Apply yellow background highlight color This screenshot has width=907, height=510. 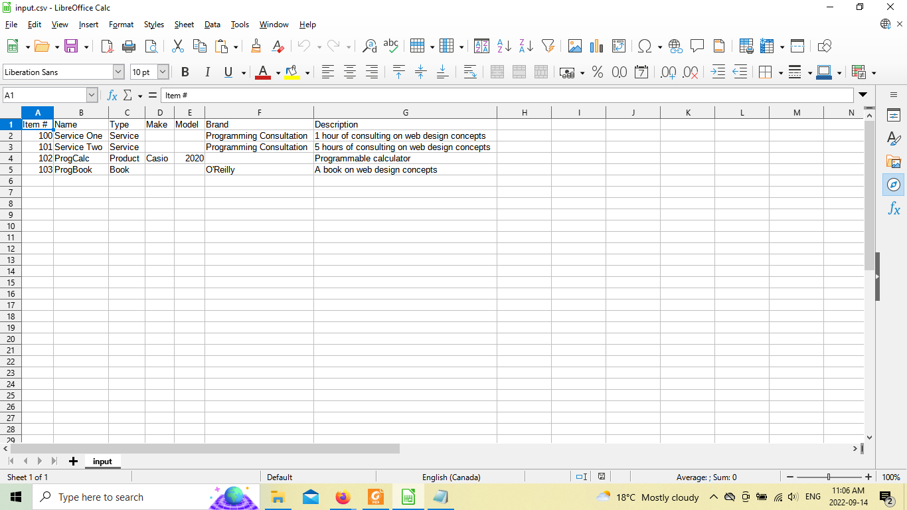[291, 72]
